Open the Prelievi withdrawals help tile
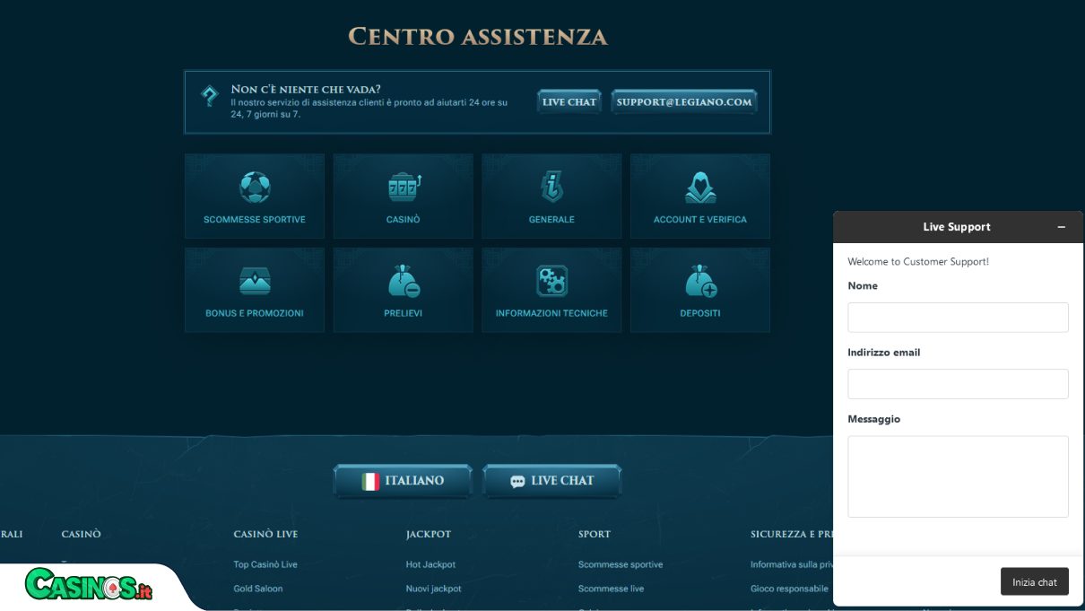The image size is (1085, 611). point(404,290)
